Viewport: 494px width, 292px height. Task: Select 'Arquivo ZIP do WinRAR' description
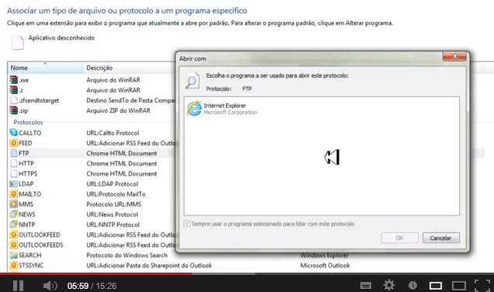click(x=118, y=110)
